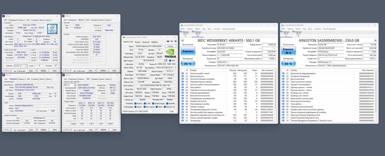Image resolution: width=385 pixels, height=156 pixels.
Task: Click the GPU-Z refresh icon
Action: tap(172, 41)
